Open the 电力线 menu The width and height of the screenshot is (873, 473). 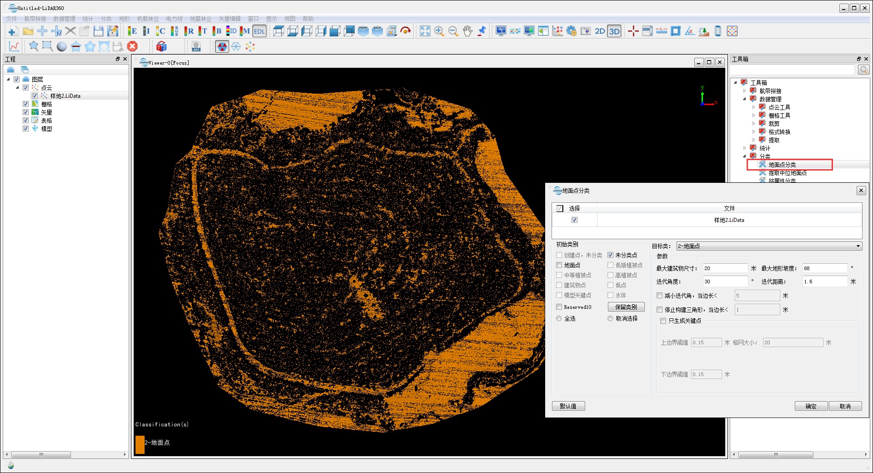pyautogui.click(x=174, y=19)
